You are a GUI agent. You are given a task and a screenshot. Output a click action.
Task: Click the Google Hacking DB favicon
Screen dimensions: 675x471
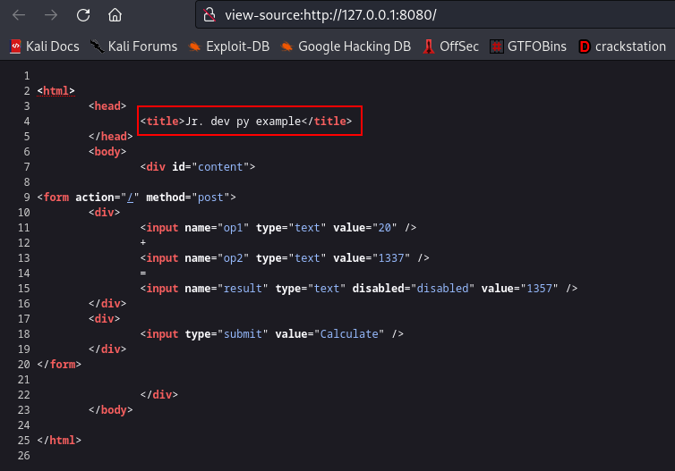pyautogui.click(x=286, y=46)
